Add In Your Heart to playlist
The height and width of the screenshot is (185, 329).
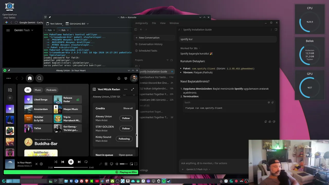tap(41, 164)
